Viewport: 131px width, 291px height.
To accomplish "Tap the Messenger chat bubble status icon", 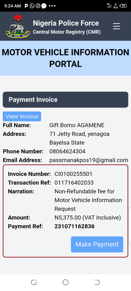I will coord(44,6).
